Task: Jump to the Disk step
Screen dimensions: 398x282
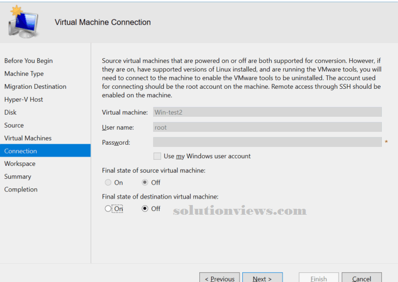Action: coord(10,112)
